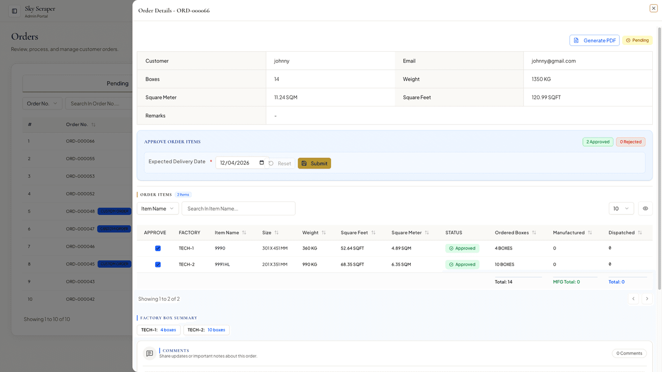
Task: Click the email johnny@gmail.com
Action: coord(553,60)
